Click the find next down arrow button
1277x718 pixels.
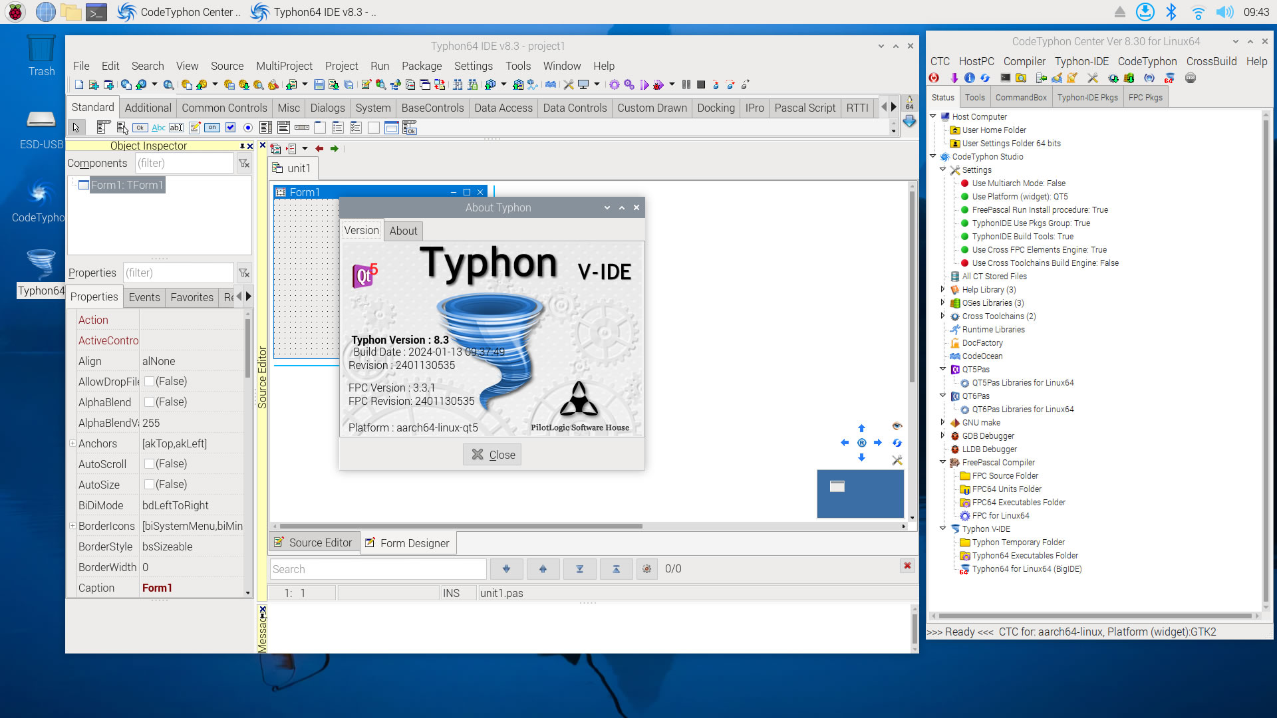pyautogui.click(x=506, y=569)
